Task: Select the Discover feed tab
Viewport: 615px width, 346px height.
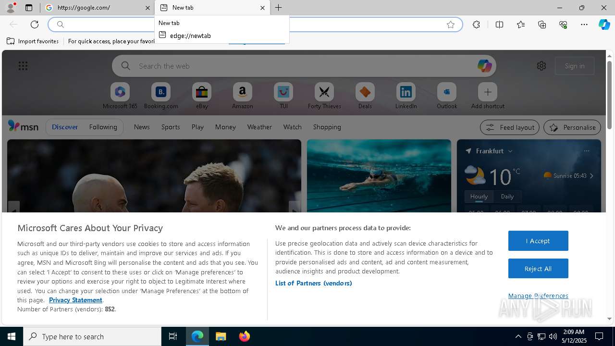Action: tap(65, 127)
